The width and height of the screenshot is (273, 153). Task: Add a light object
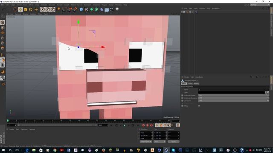click(x=117, y=9)
